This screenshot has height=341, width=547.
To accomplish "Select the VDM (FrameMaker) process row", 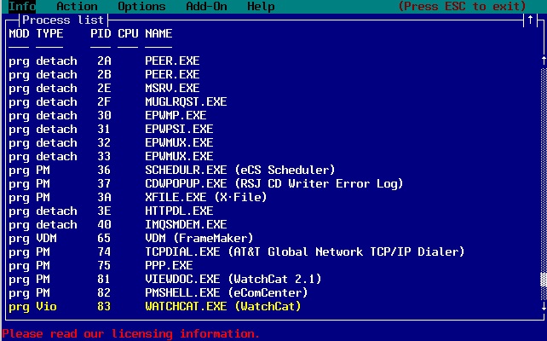I will 131,238.
